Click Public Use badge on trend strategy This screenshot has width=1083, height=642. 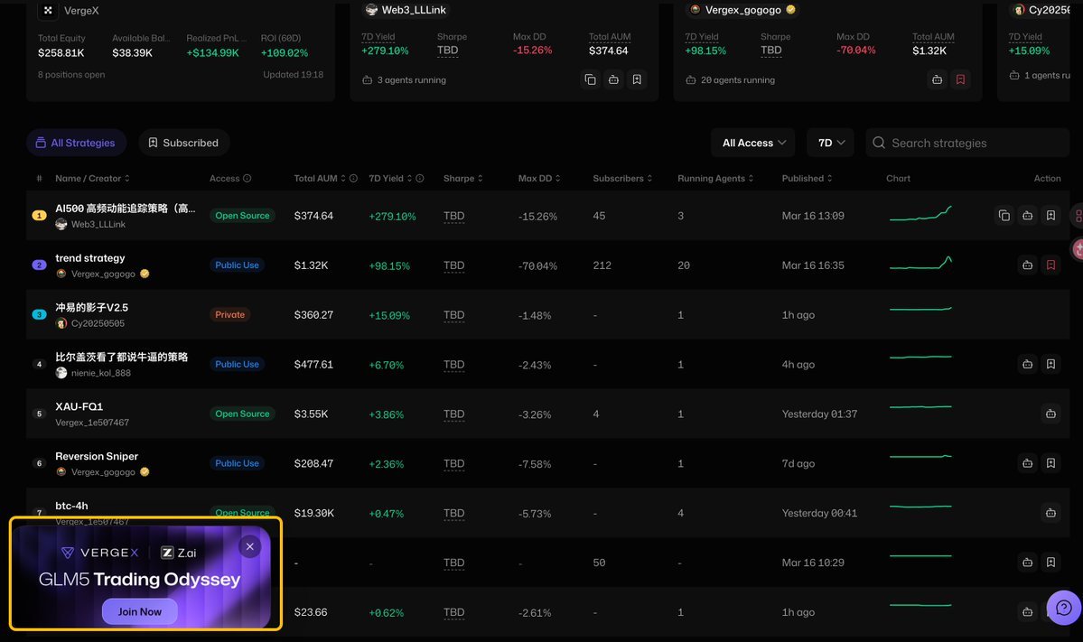pos(237,265)
